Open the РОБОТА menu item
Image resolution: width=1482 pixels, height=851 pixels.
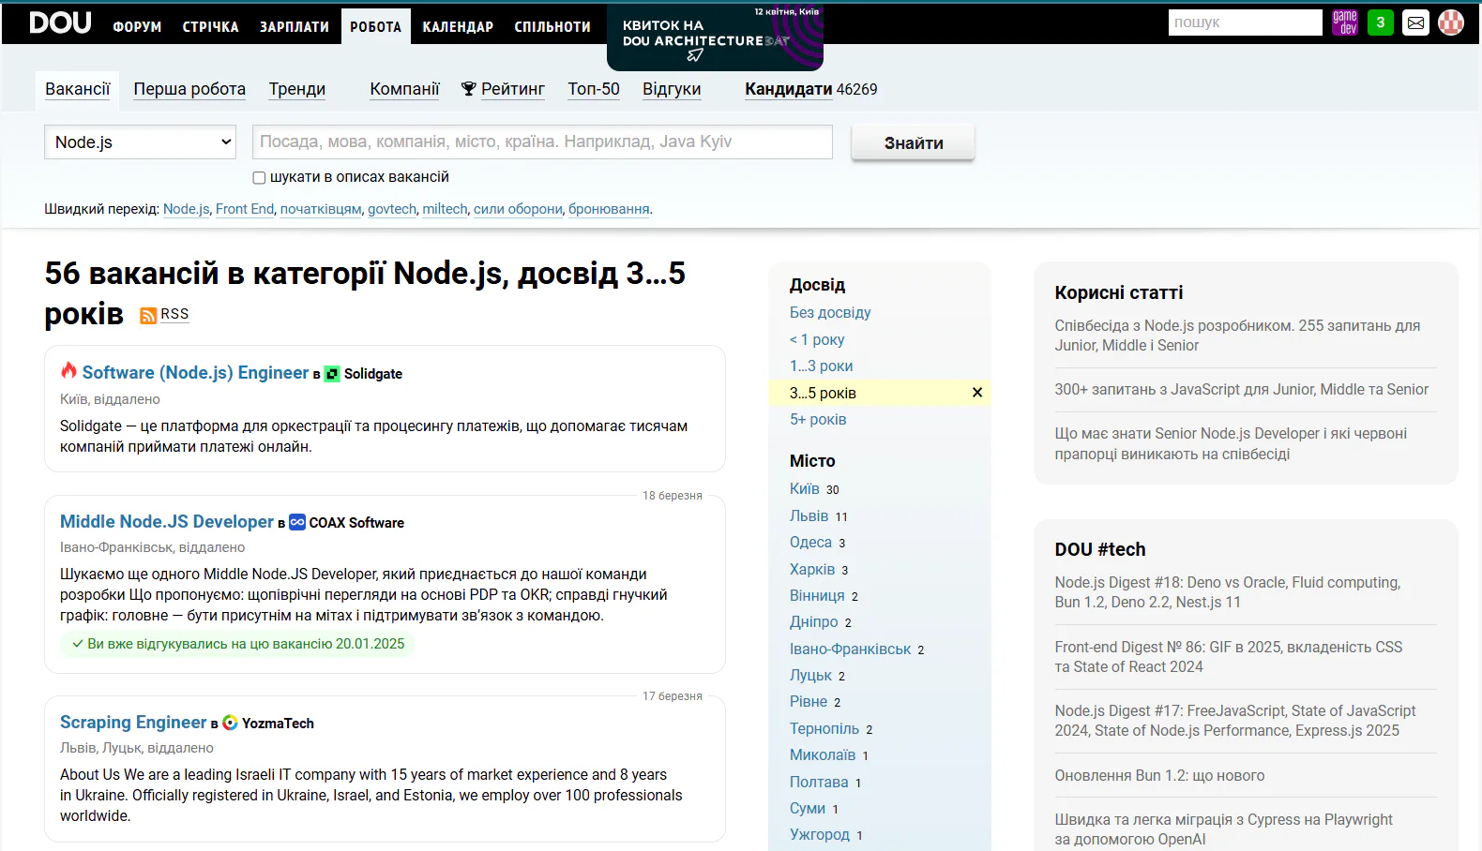click(x=376, y=27)
